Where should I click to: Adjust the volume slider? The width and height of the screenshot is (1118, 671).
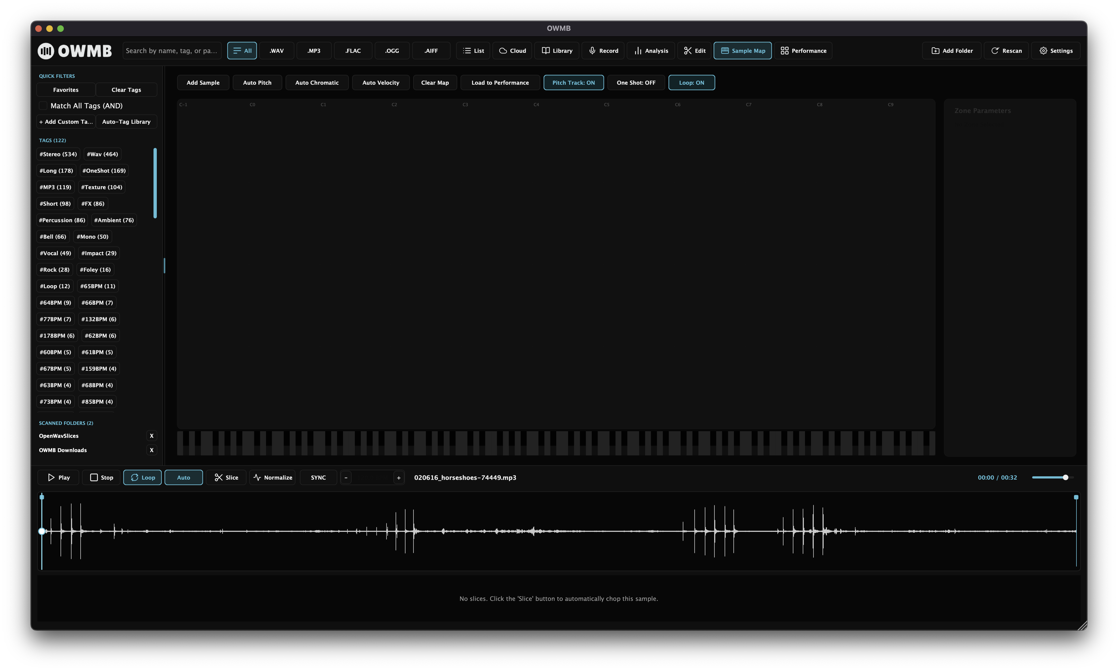1053,477
